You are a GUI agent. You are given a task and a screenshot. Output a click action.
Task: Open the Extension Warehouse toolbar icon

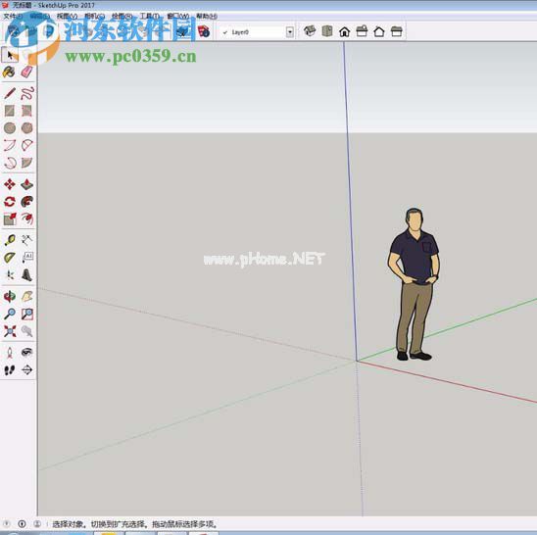click(x=204, y=31)
